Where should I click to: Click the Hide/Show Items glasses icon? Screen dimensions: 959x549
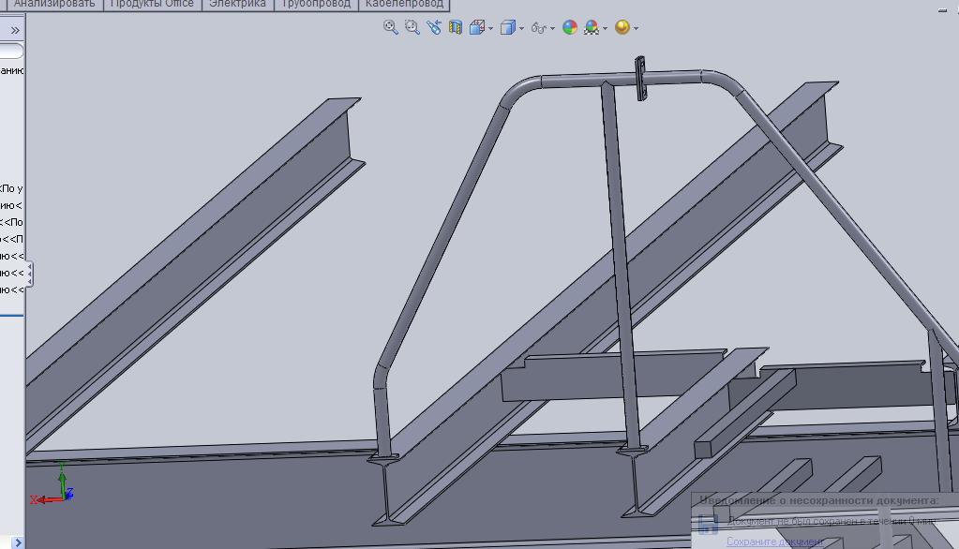(x=539, y=28)
